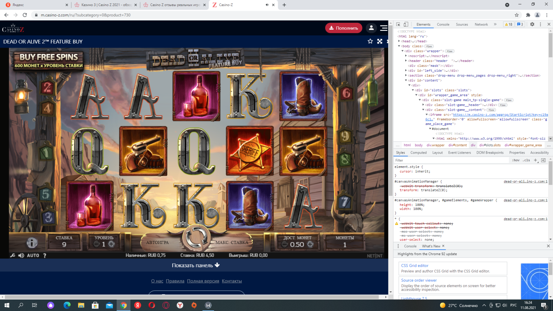Expand the div id left_side node
This screenshot has height=311, width=553.
[406, 71]
